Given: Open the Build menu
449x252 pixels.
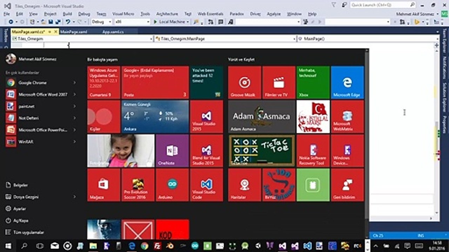Looking at the screenshot, I should (x=67, y=14).
